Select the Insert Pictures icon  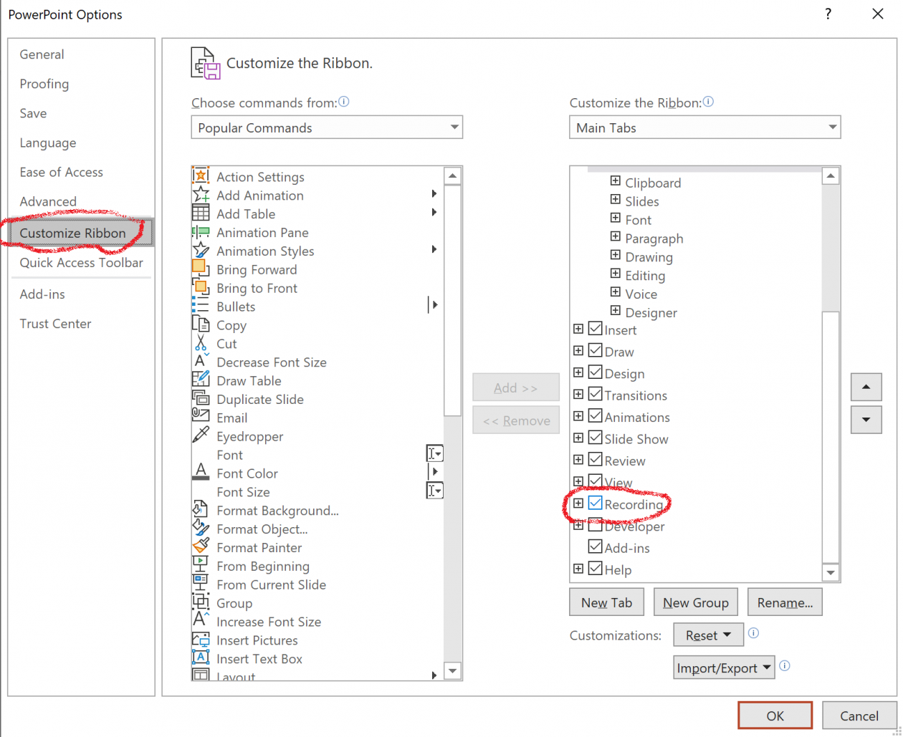coord(201,640)
